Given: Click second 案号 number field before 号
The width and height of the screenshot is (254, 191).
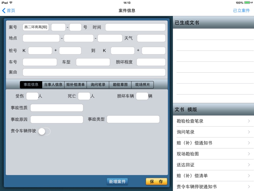Looking at the screenshot, I should tap(75, 27).
